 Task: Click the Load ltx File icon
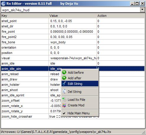64,100
